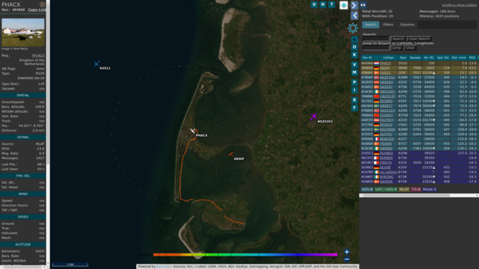Viewport: 479px width, 269px height.
Task: Toggle the M map button
Action: coord(354,72)
